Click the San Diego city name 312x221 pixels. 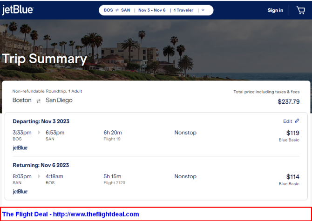[x=59, y=100]
